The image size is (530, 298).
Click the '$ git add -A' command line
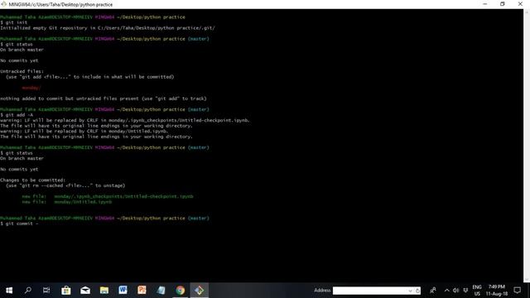(17, 115)
